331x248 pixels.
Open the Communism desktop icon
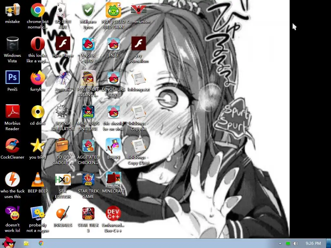[x=138, y=10]
